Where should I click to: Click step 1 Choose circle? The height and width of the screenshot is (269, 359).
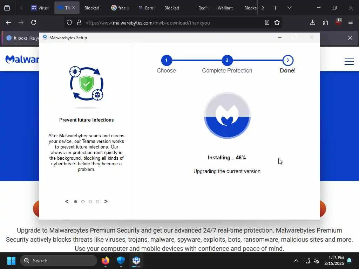point(167,60)
